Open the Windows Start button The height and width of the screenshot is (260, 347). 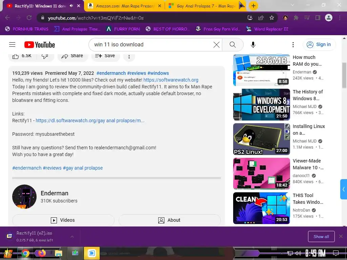(8, 253)
